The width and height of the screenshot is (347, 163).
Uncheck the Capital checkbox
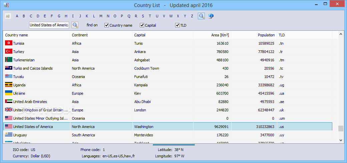pyautogui.click(x=142, y=25)
